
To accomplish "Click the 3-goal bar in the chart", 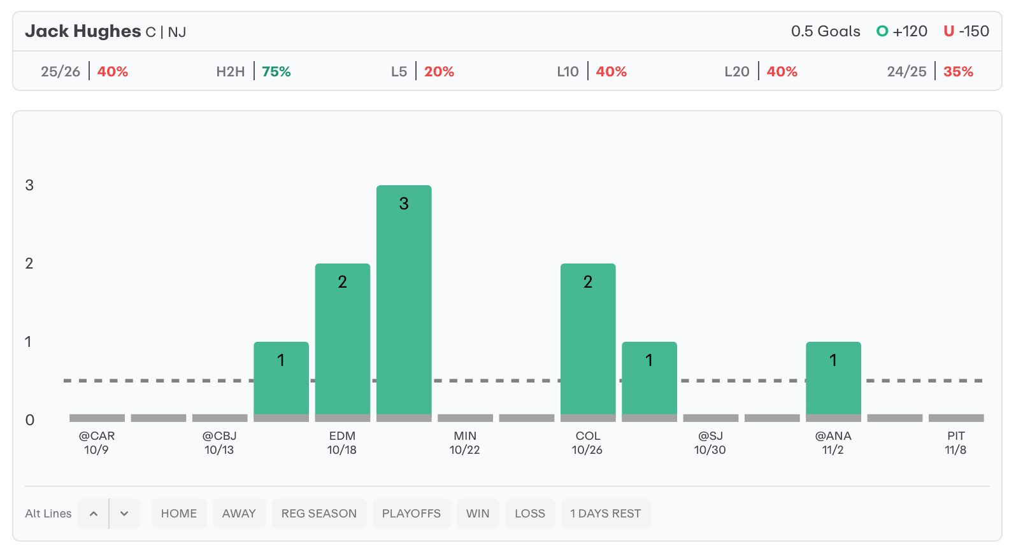I will pyautogui.click(x=404, y=299).
